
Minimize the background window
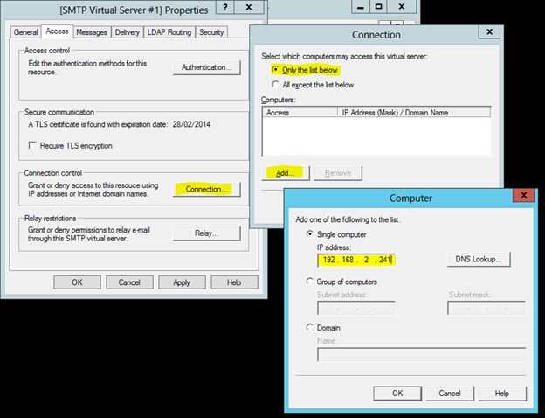361,7
